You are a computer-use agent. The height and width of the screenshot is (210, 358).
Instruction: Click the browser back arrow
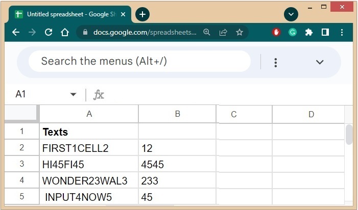(x=16, y=32)
